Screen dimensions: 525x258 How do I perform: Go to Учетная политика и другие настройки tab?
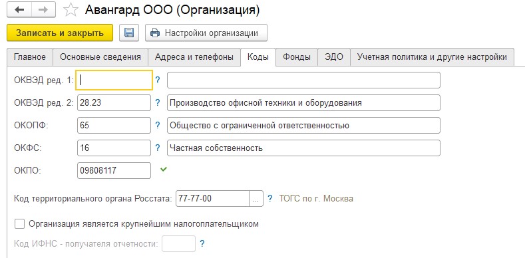click(x=432, y=57)
